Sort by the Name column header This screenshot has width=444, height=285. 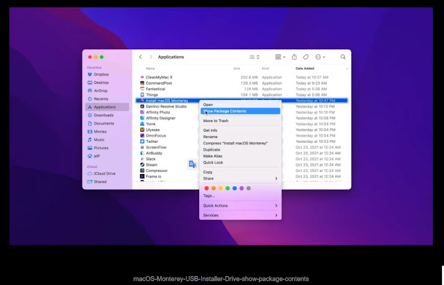point(151,69)
